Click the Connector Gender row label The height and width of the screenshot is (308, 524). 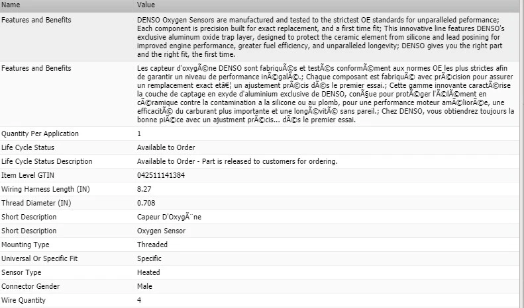point(31,286)
